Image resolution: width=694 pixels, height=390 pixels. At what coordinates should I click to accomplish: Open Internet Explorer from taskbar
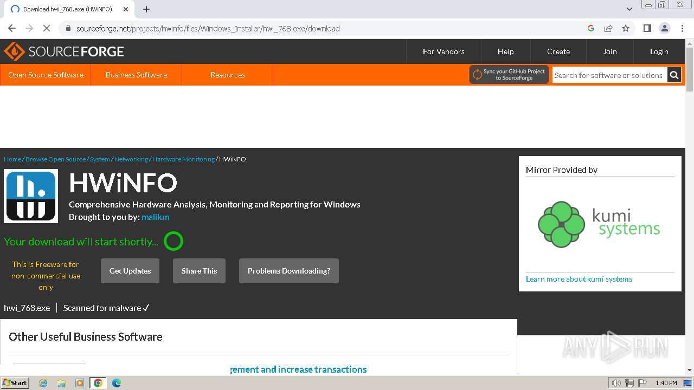click(43, 383)
